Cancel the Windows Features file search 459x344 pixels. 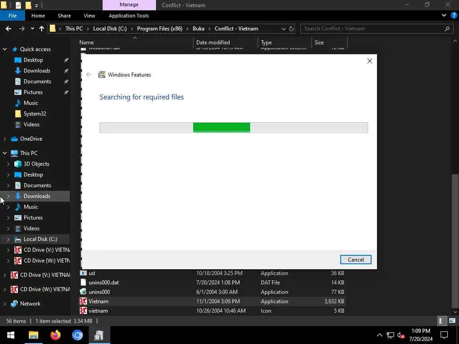[355, 259]
